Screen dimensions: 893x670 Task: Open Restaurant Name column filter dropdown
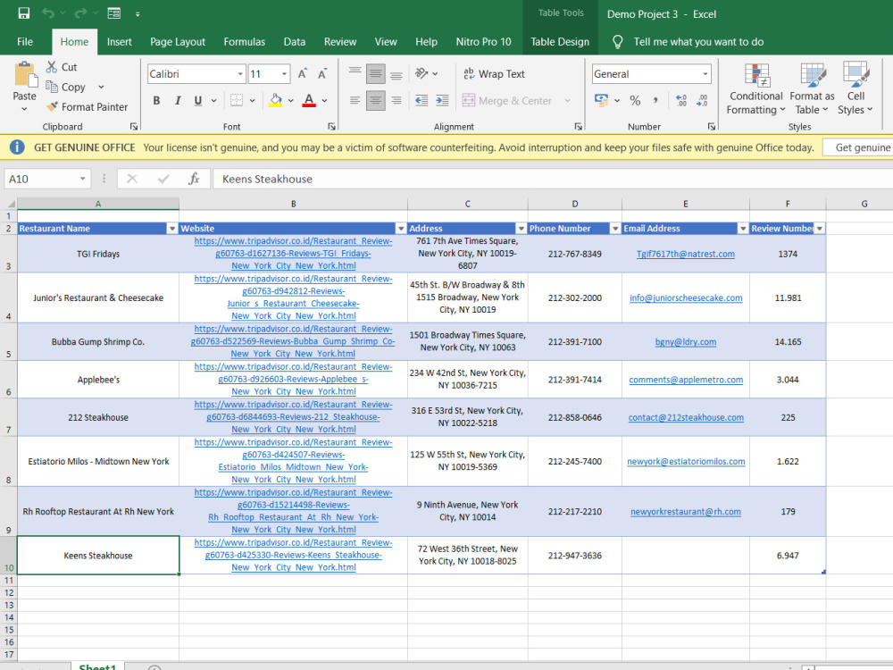click(172, 229)
